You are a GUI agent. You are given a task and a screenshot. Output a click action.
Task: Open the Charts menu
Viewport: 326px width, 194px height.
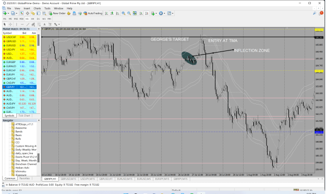click(37, 8)
